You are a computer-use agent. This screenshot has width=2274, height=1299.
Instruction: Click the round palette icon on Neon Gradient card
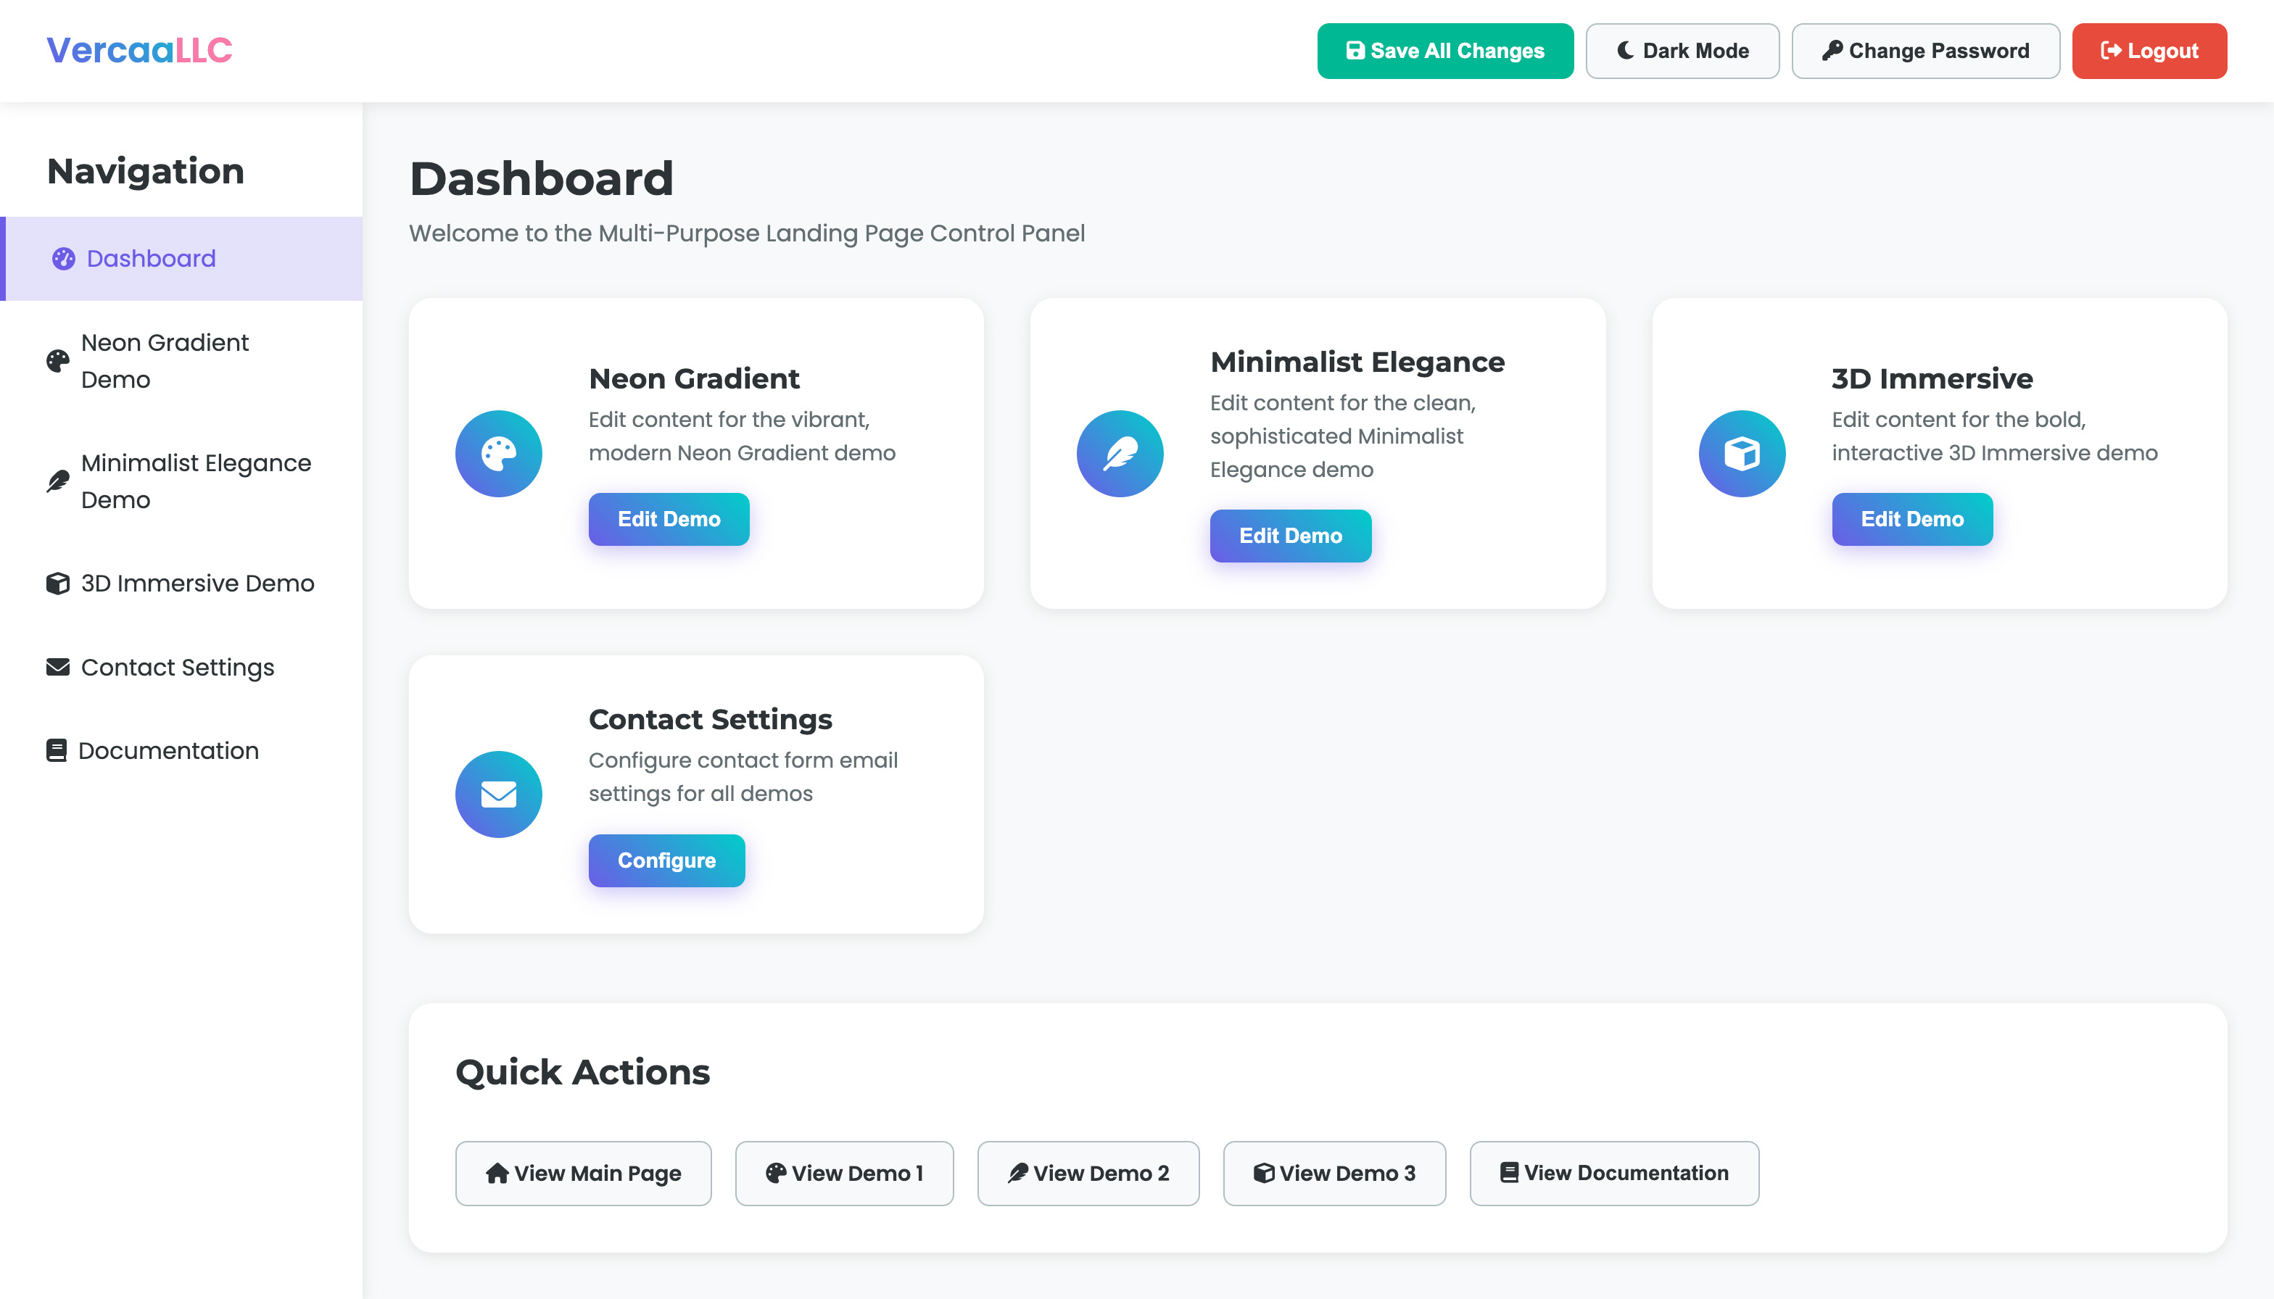click(499, 453)
